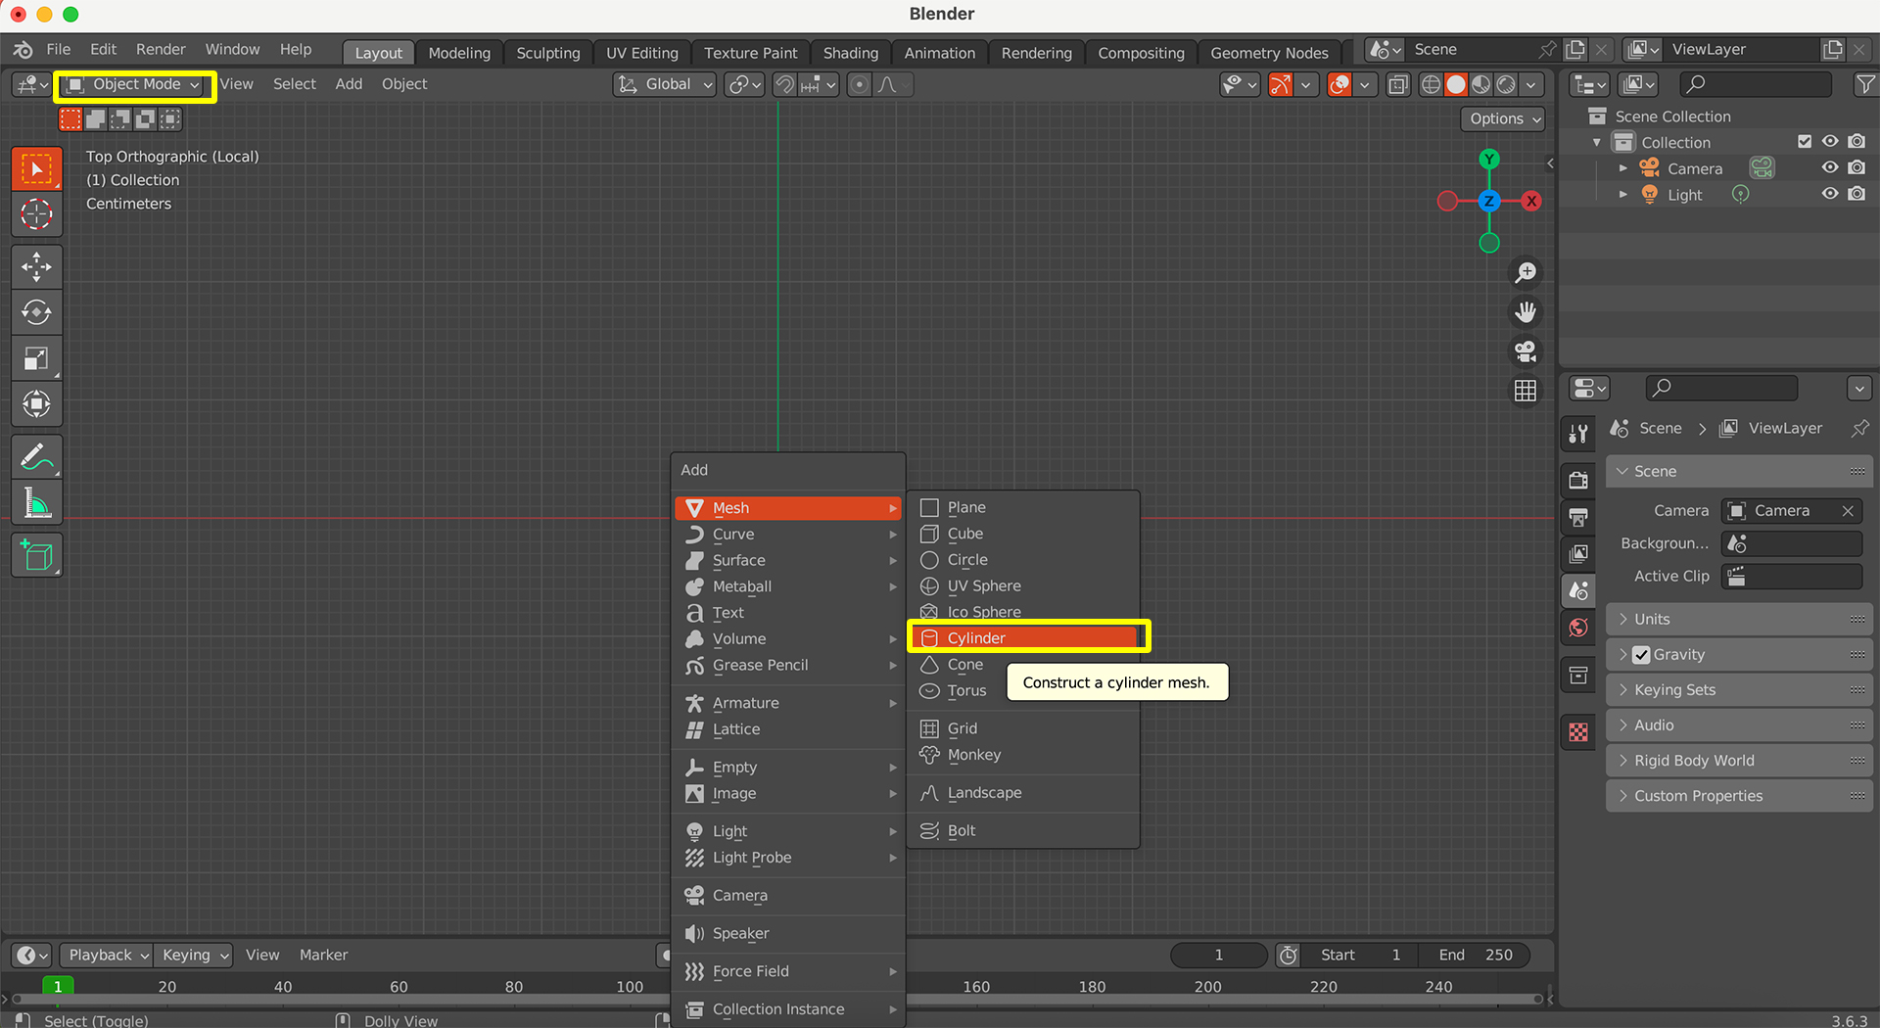1880x1028 pixels.
Task: Hide Camera in viewport via eye icon
Action: pos(1830,168)
